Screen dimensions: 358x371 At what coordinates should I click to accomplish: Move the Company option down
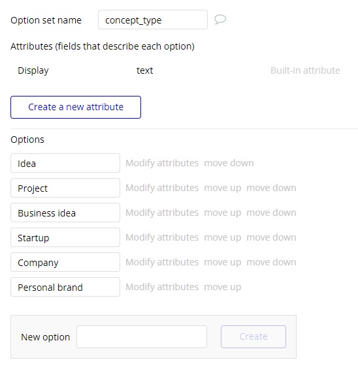(271, 262)
